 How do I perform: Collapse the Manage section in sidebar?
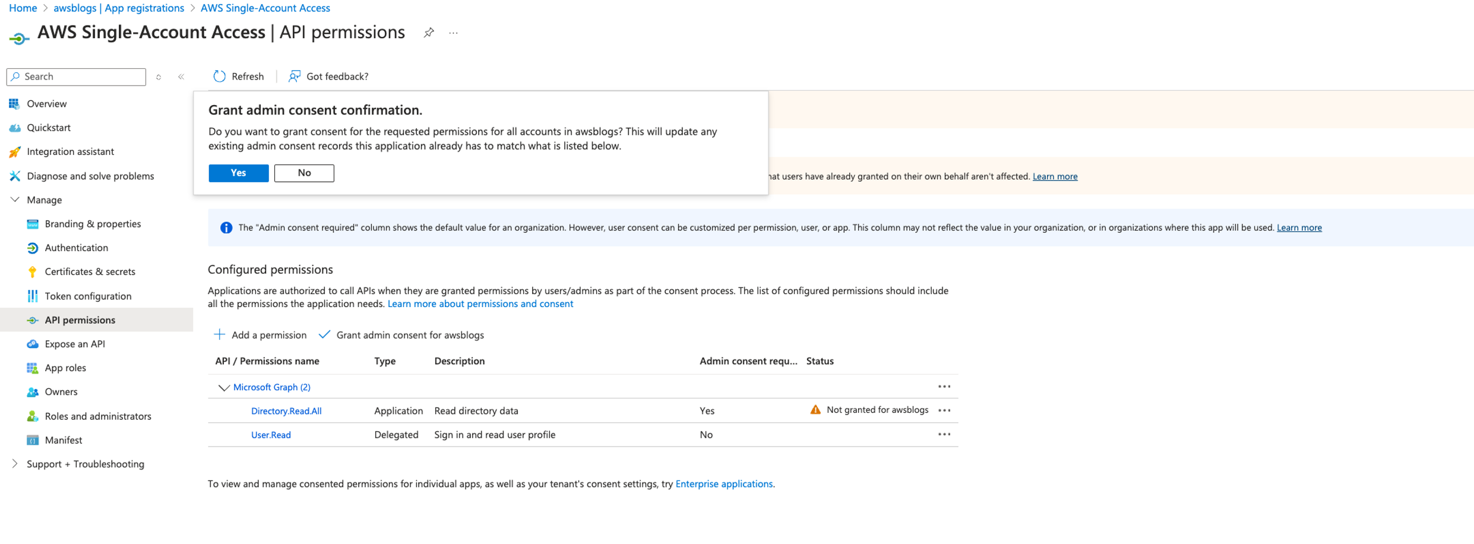pos(15,200)
